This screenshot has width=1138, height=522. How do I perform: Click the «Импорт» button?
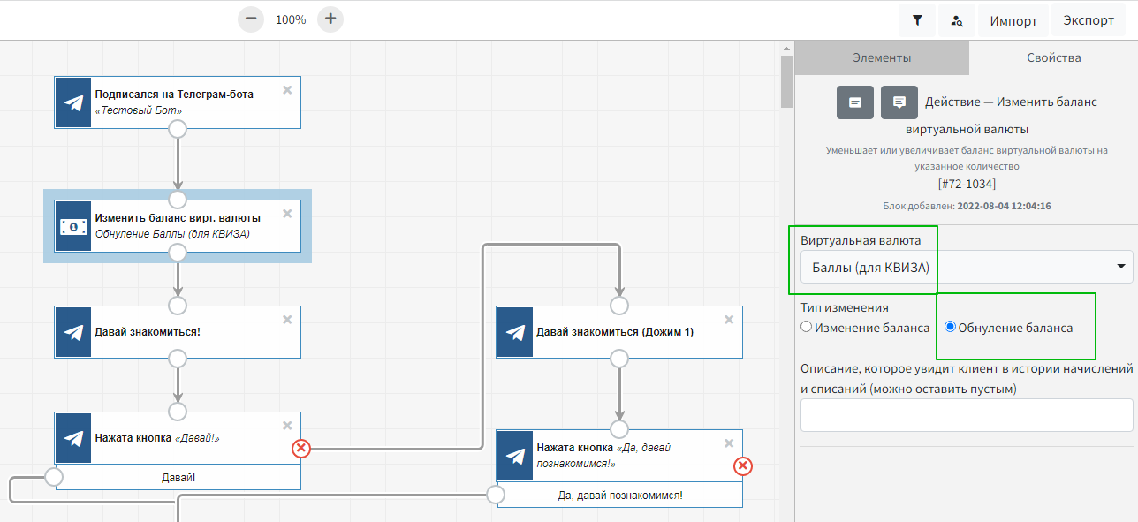pyautogui.click(x=1013, y=20)
